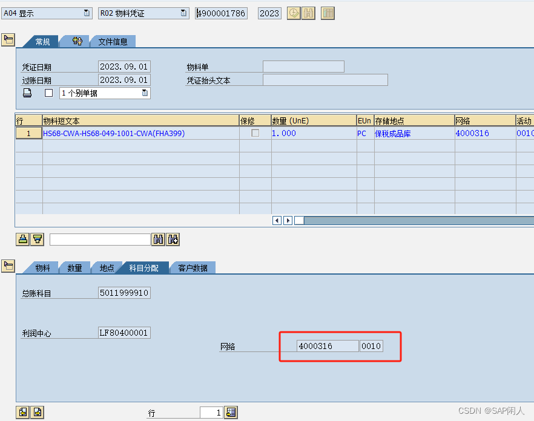The width and height of the screenshot is (534, 421).
Task: Click the 利润中心 field LF80400001
Action: [124, 333]
